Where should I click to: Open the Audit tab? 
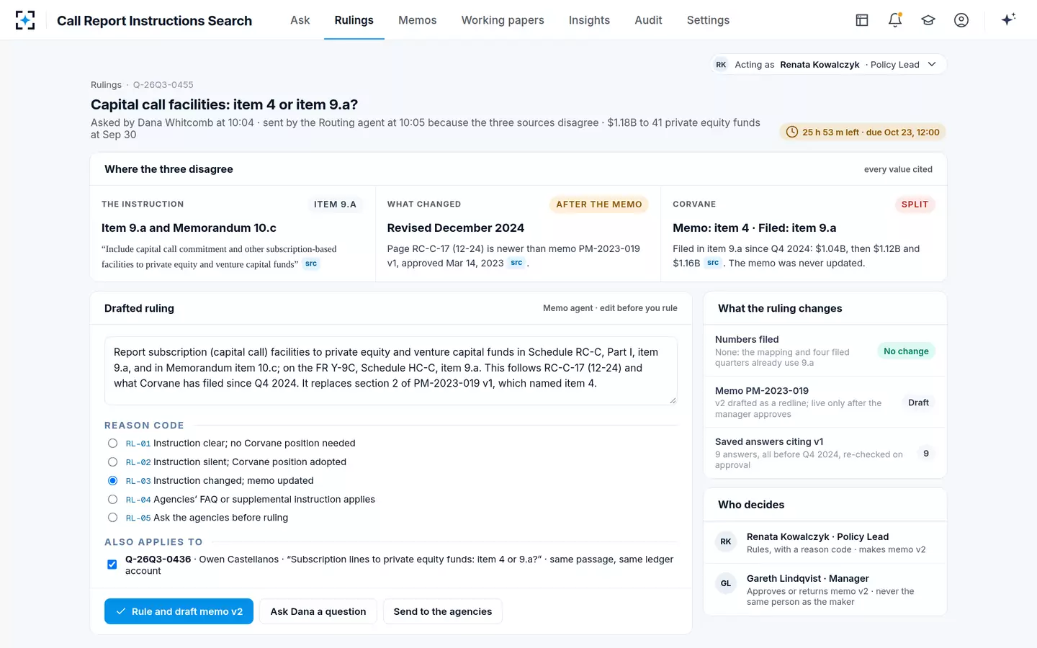click(x=648, y=20)
